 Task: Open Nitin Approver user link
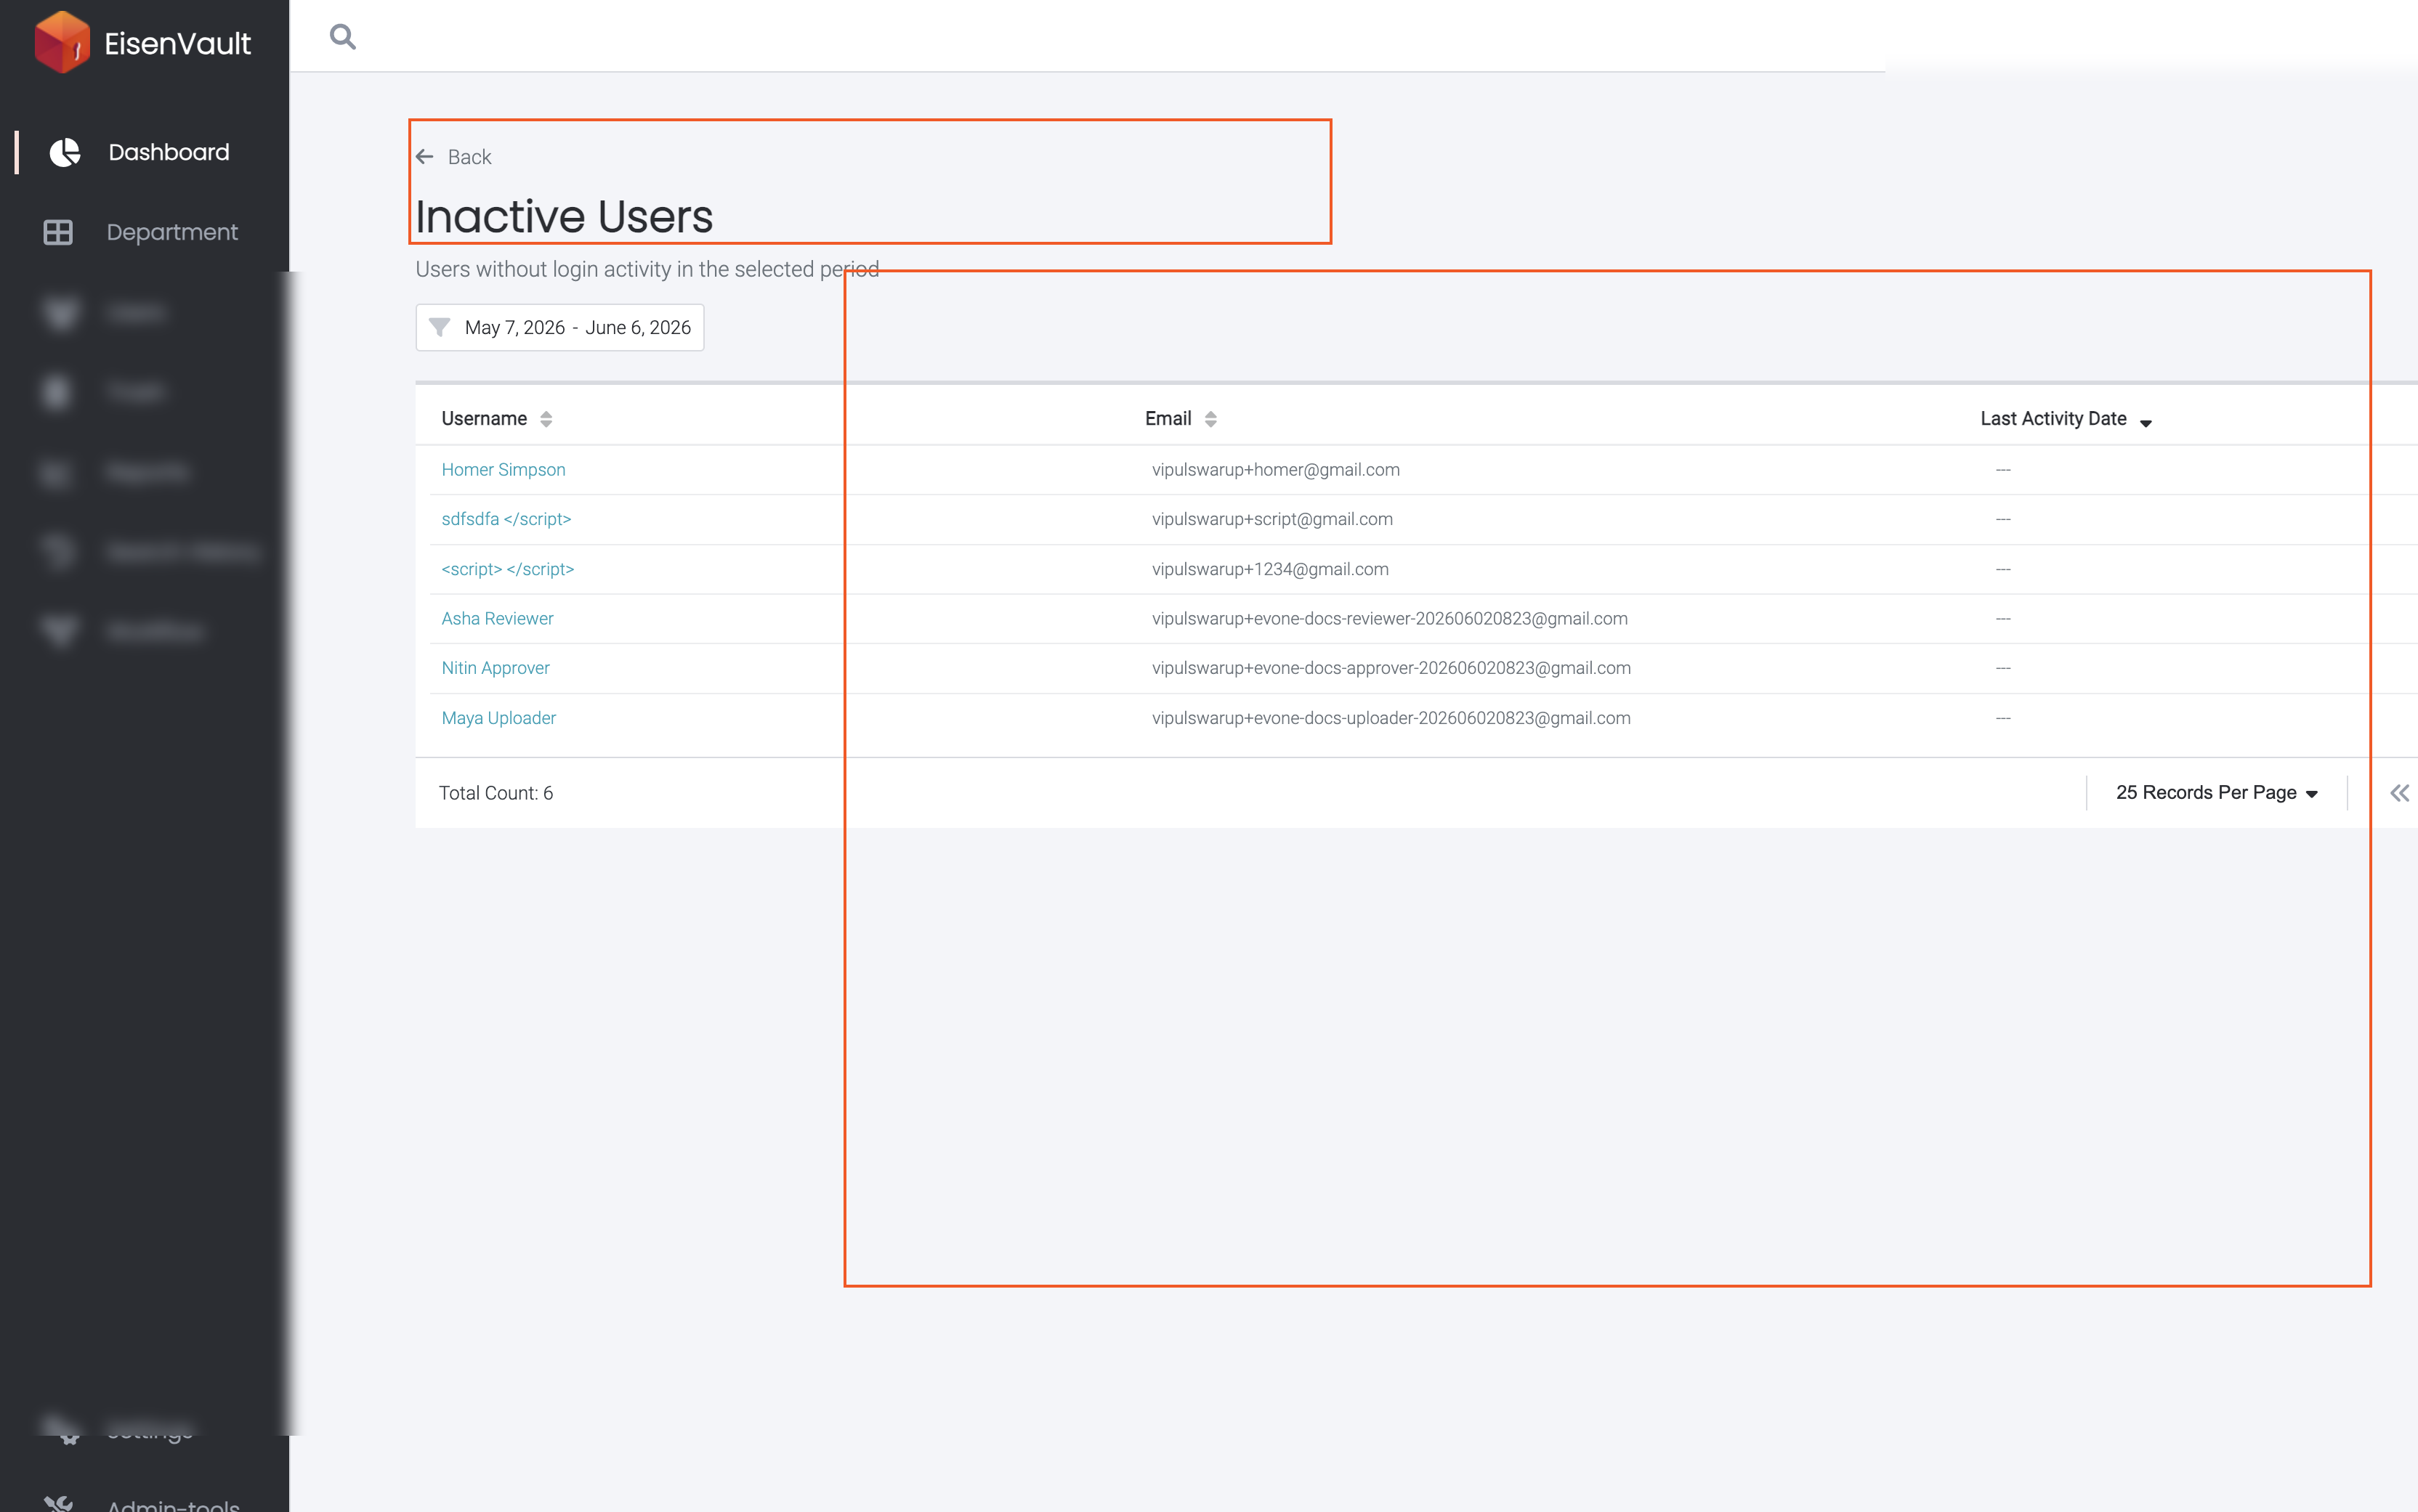point(496,667)
